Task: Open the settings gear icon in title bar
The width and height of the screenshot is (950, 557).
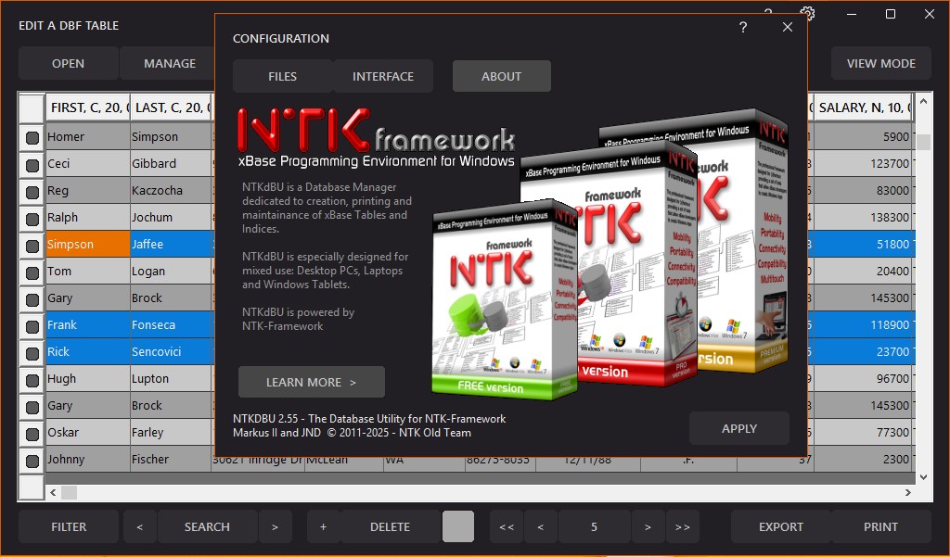Action: click(x=807, y=13)
